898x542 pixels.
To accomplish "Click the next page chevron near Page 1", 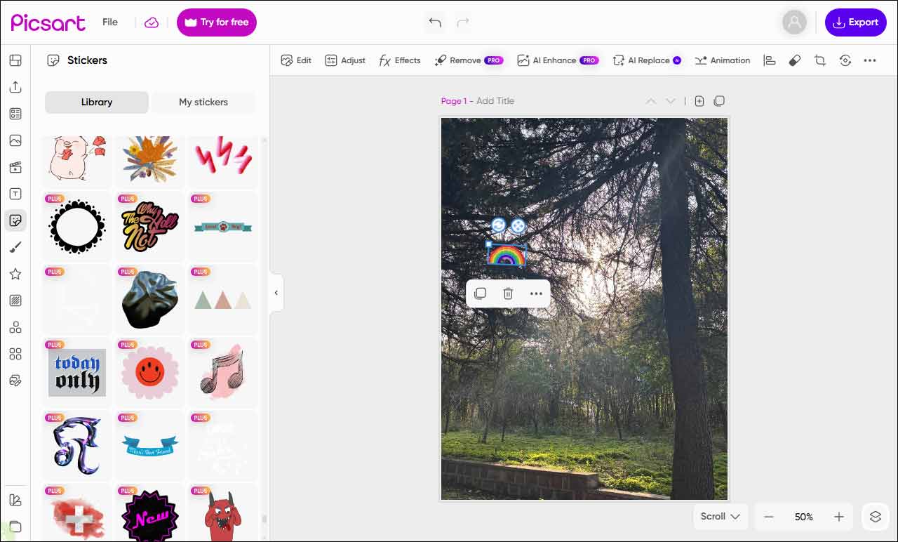I will coord(670,100).
